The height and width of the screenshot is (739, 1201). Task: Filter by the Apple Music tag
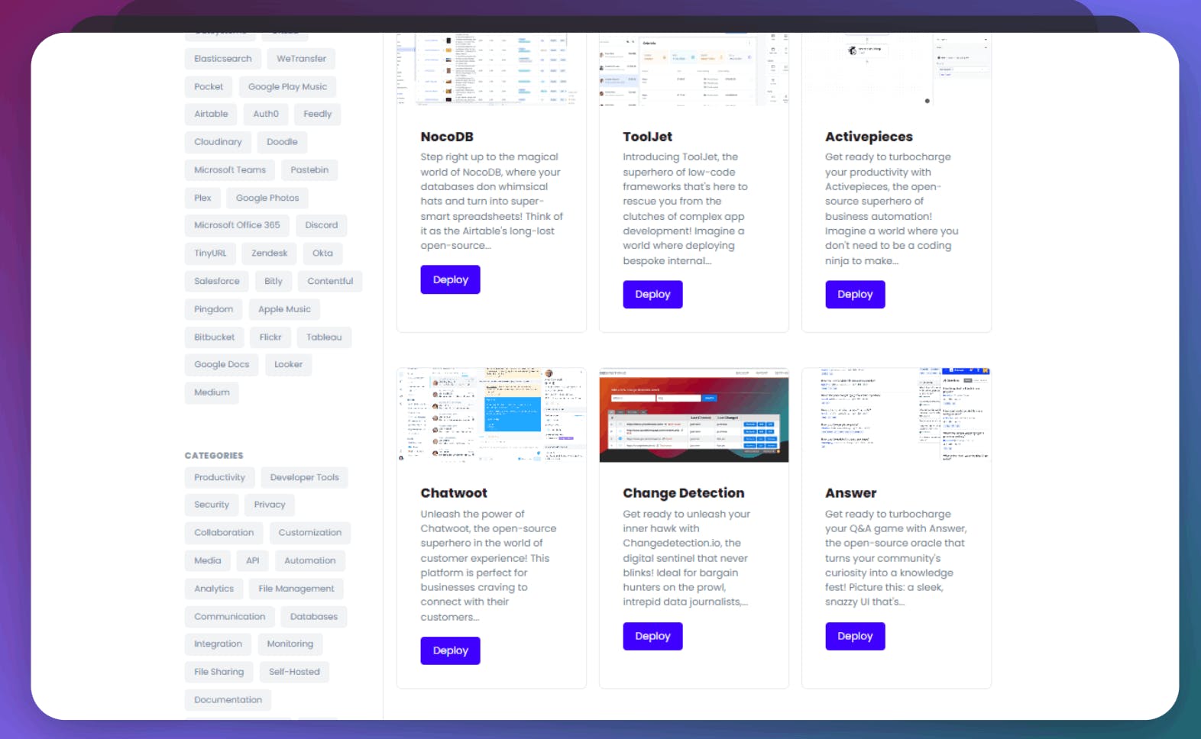tap(284, 310)
